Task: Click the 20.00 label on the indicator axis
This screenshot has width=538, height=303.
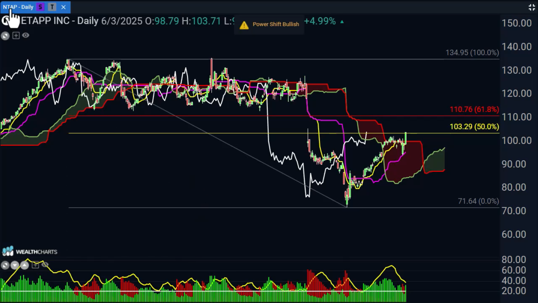Action: 514,291
